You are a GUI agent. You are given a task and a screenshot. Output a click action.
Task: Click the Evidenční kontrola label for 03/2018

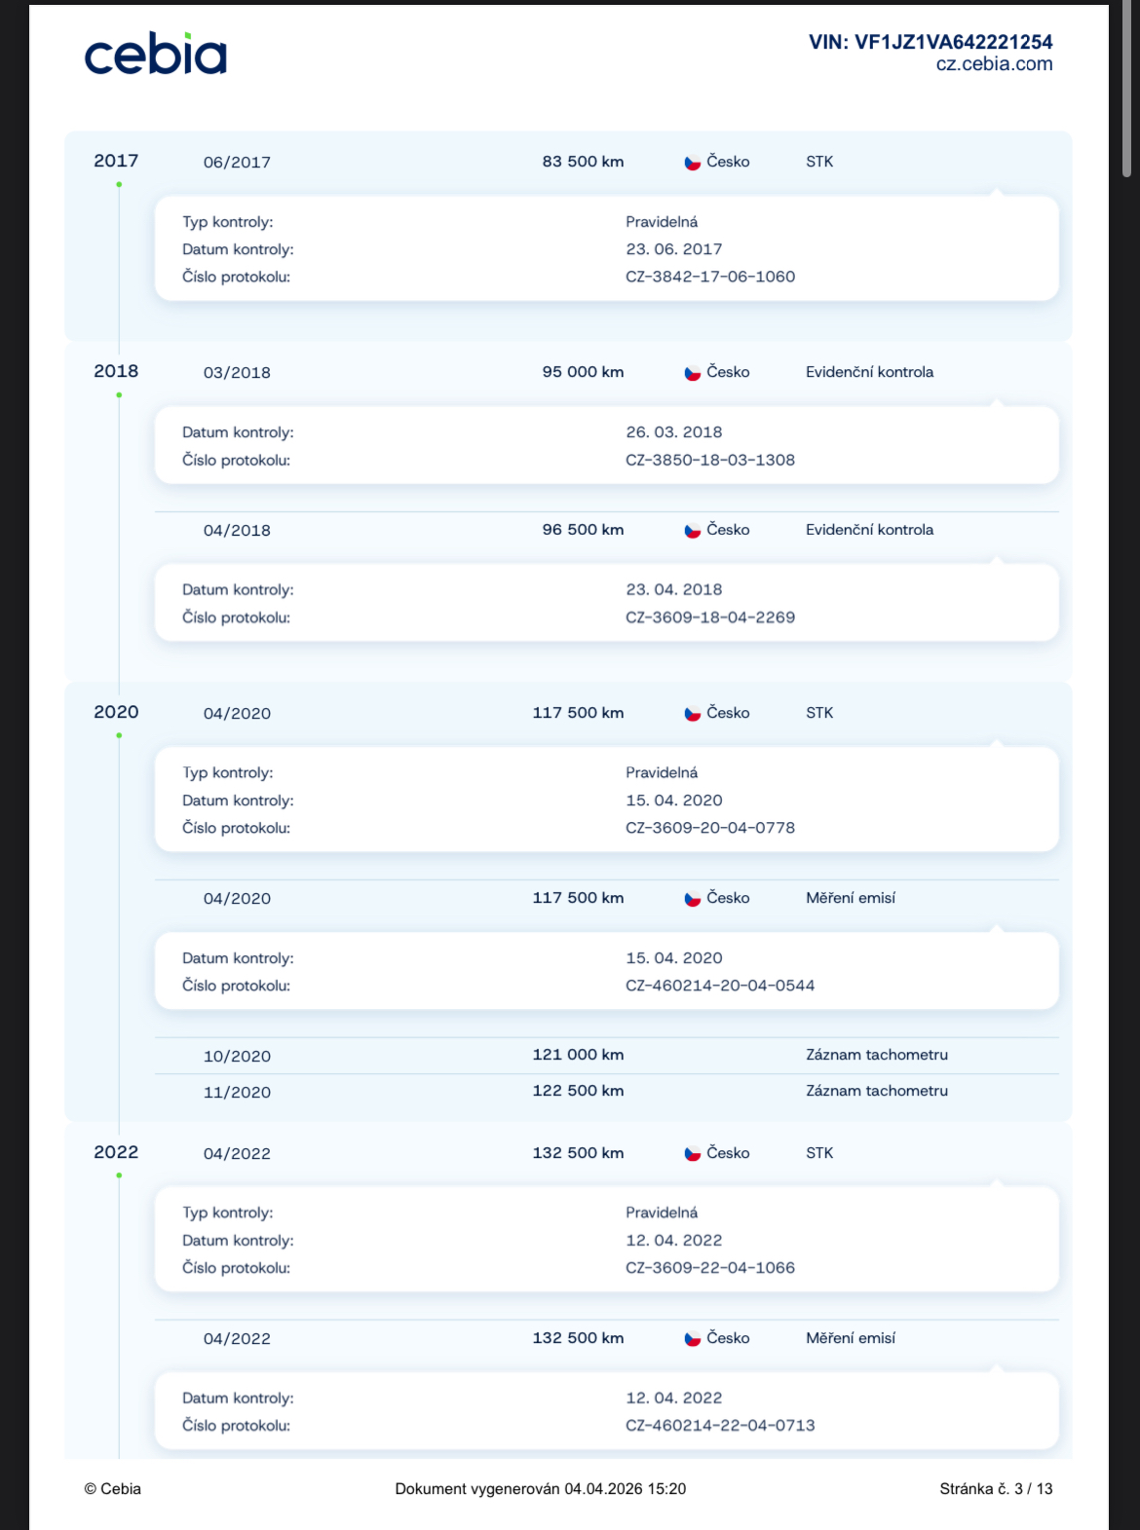869,372
